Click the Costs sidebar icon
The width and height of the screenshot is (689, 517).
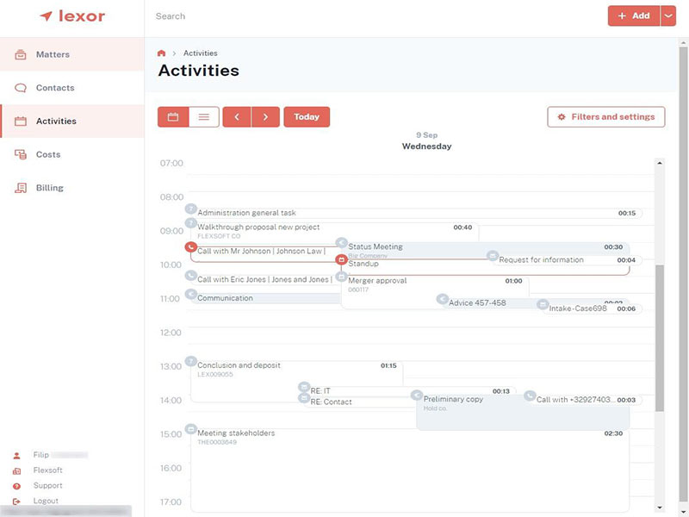20,154
